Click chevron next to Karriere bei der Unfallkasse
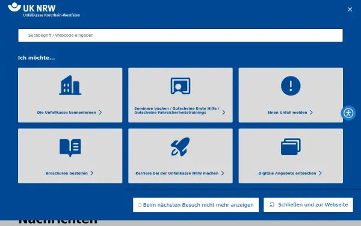 tap(223, 173)
